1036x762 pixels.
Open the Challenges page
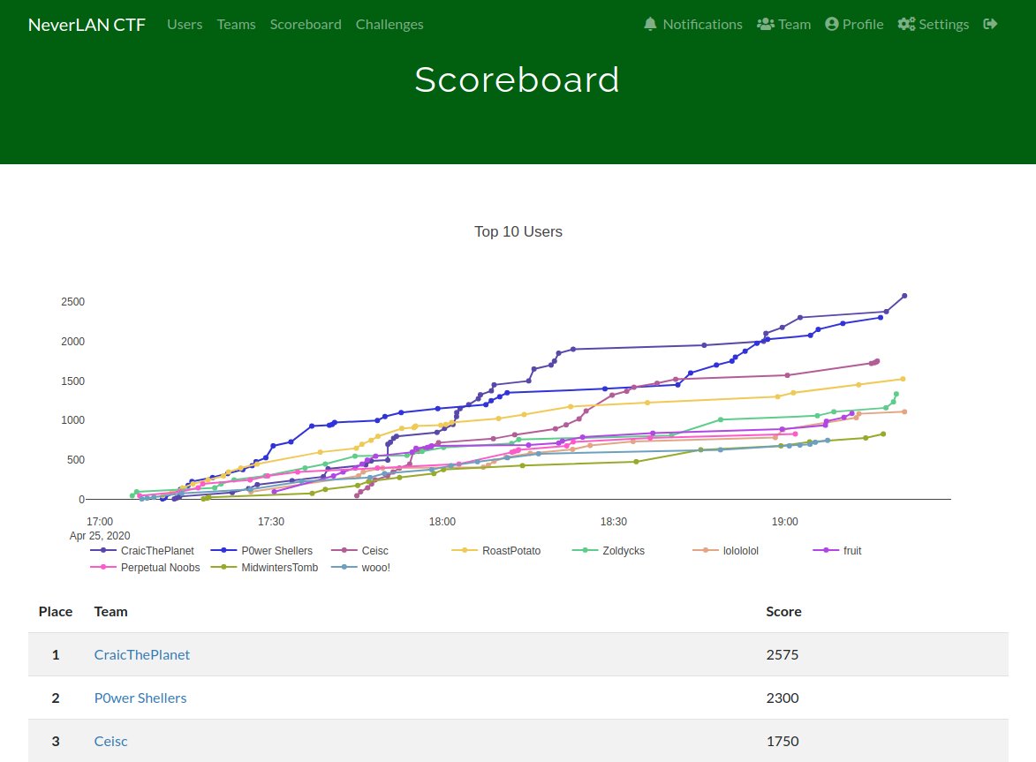tap(389, 24)
